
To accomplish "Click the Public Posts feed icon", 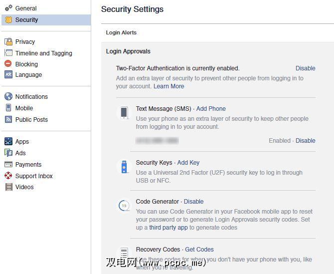I will pos(8,119).
